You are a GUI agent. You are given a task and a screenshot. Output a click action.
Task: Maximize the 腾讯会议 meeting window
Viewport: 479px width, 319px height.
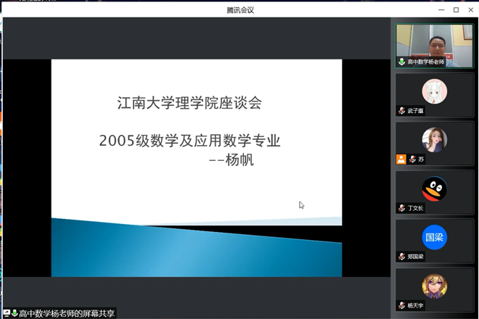(456, 9)
